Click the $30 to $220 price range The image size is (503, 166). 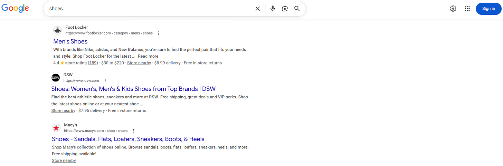(113, 63)
